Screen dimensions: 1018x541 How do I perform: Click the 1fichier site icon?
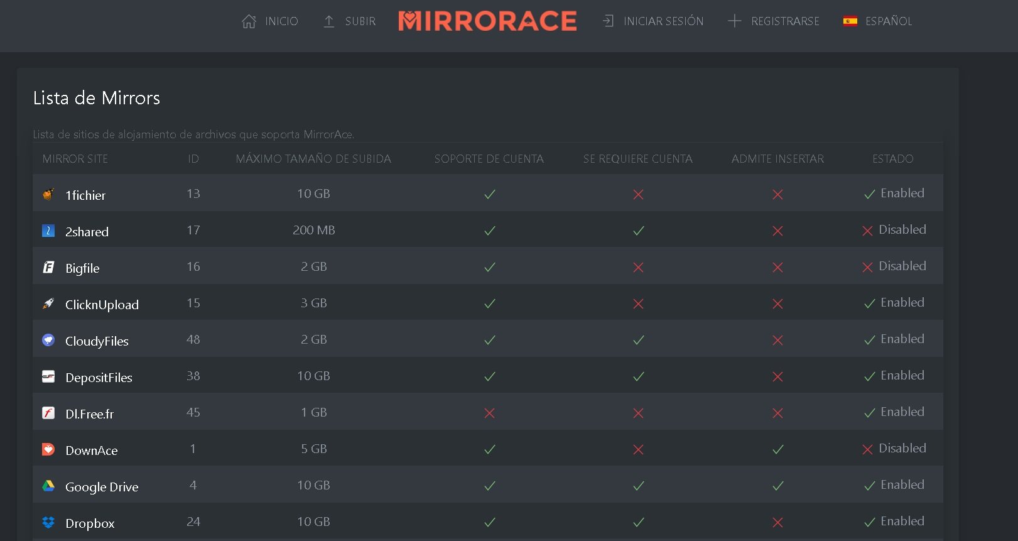[48, 194]
